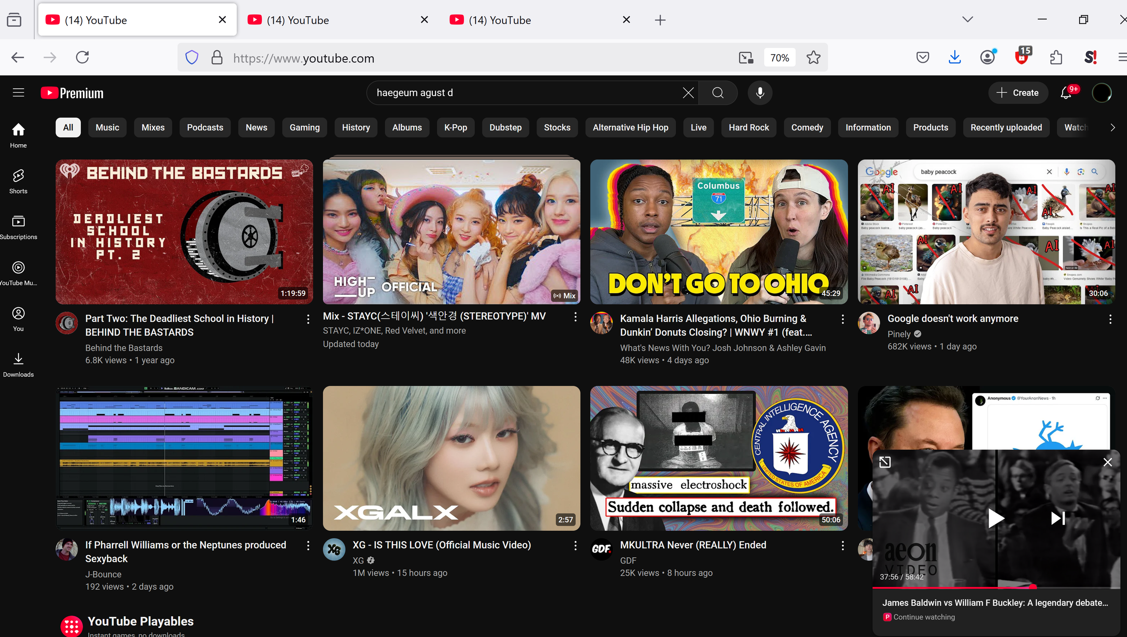
Task: Select the K-Pop category chip
Action: click(455, 127)
